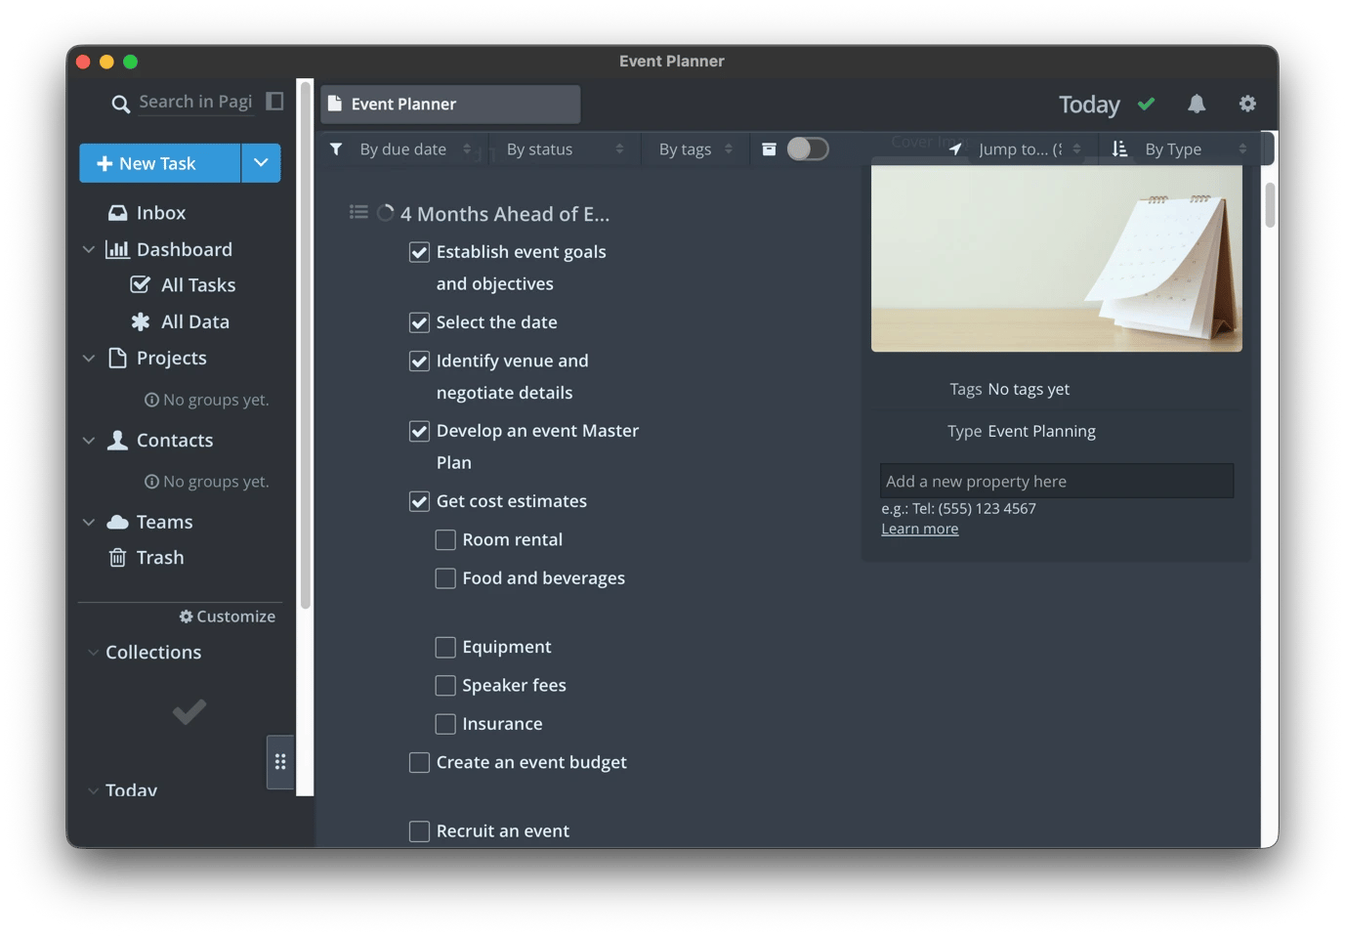The height and width of the screenshot is (936, 1345).
Task: Open Trash in the sidebar
Action: click(159, 557)
